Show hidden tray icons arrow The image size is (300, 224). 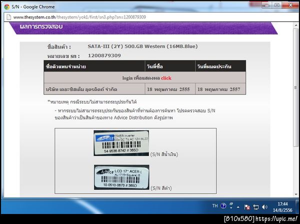coord(238,207)
